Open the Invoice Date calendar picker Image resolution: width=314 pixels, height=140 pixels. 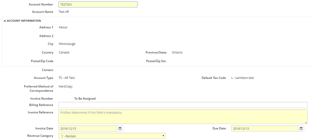[x=120, y=128]
